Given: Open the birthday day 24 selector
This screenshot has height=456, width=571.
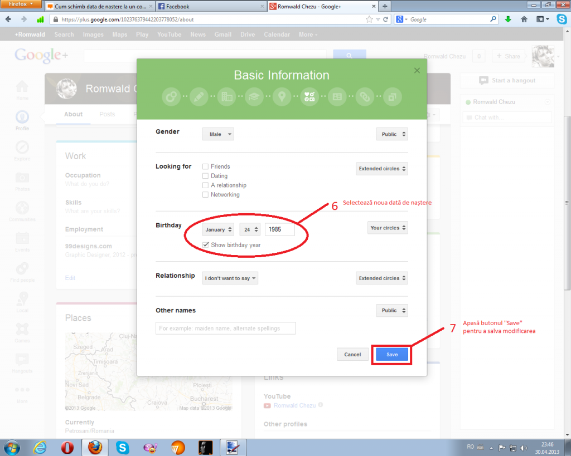Looking at the screenshot, I should (250, 229).
